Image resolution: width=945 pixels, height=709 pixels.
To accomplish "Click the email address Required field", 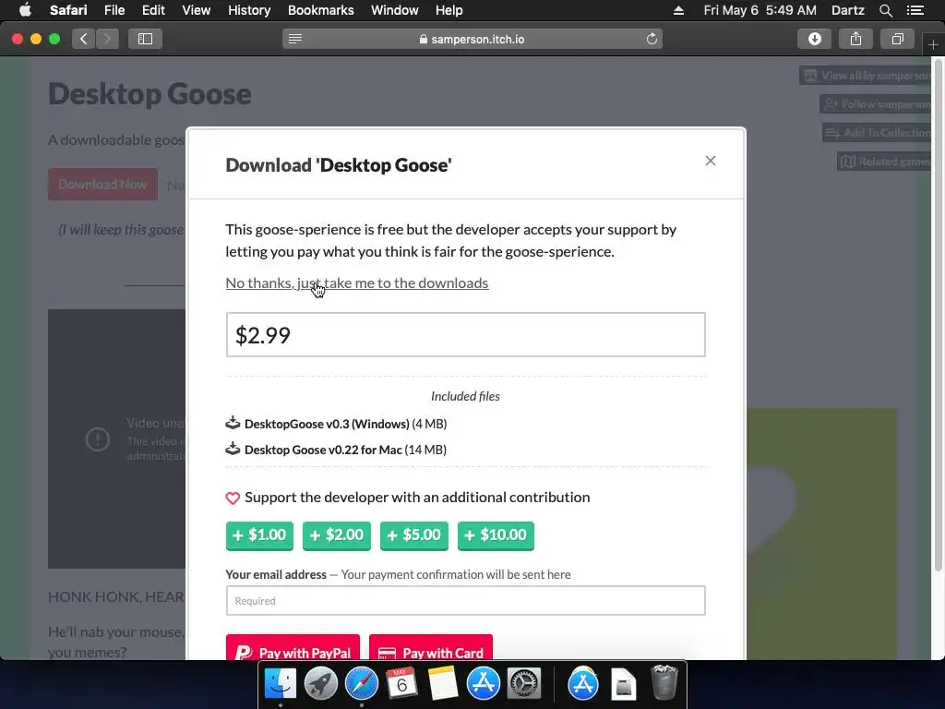I will 465,600.
